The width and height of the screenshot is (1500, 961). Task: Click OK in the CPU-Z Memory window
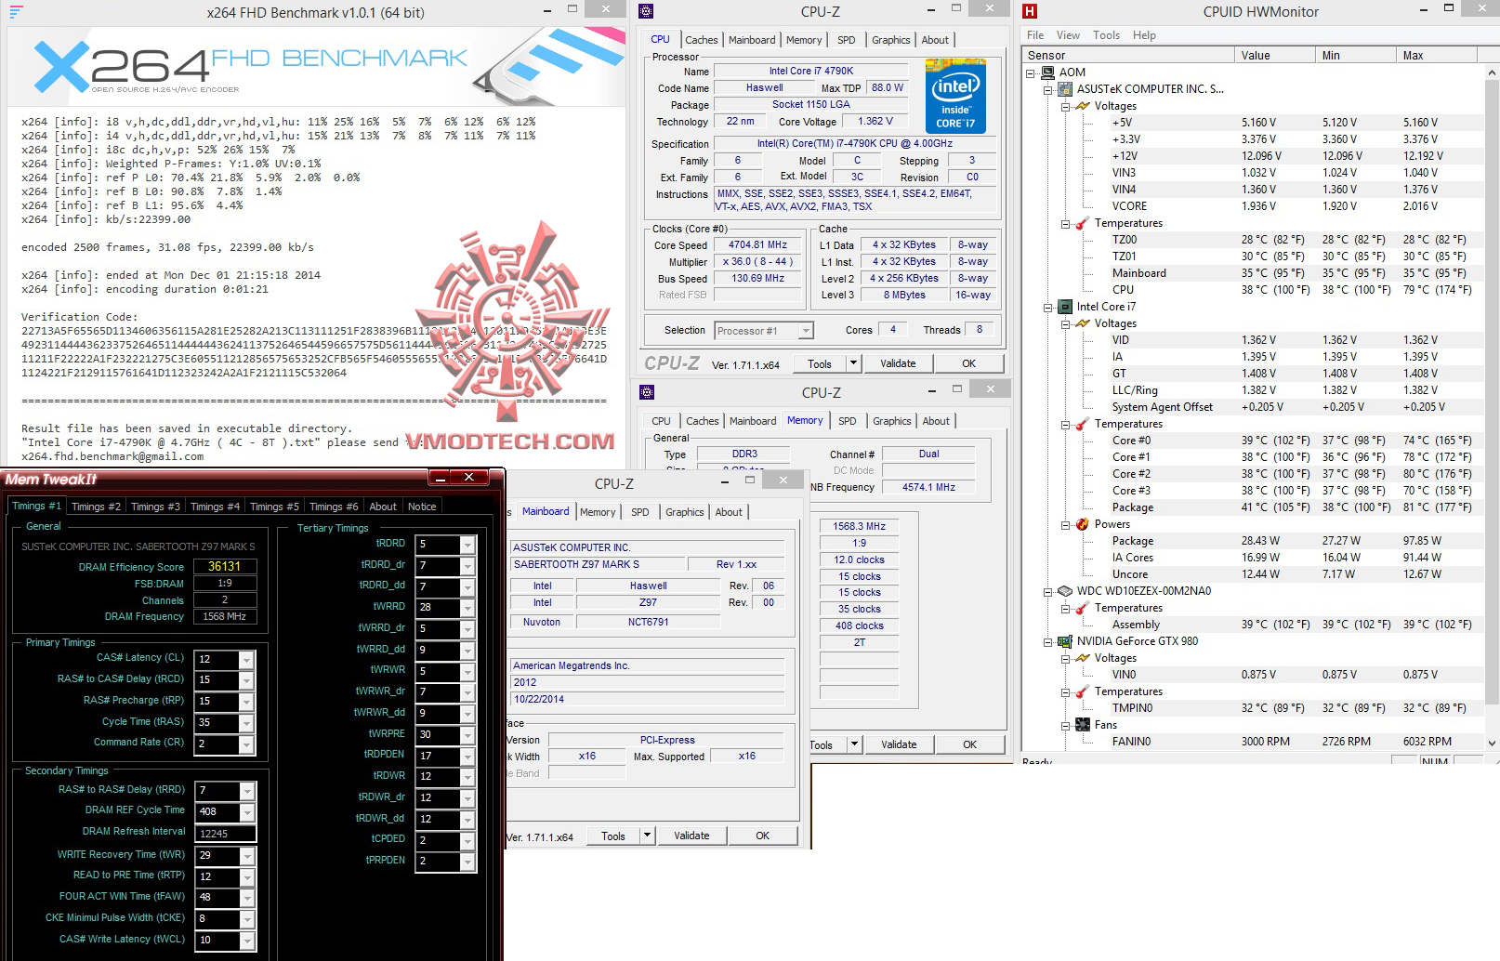point(969,744)
